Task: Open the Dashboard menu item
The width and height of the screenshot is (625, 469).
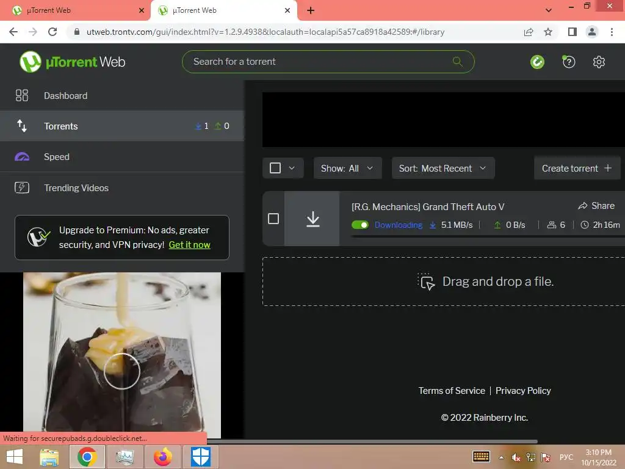Action: (122, 95)
